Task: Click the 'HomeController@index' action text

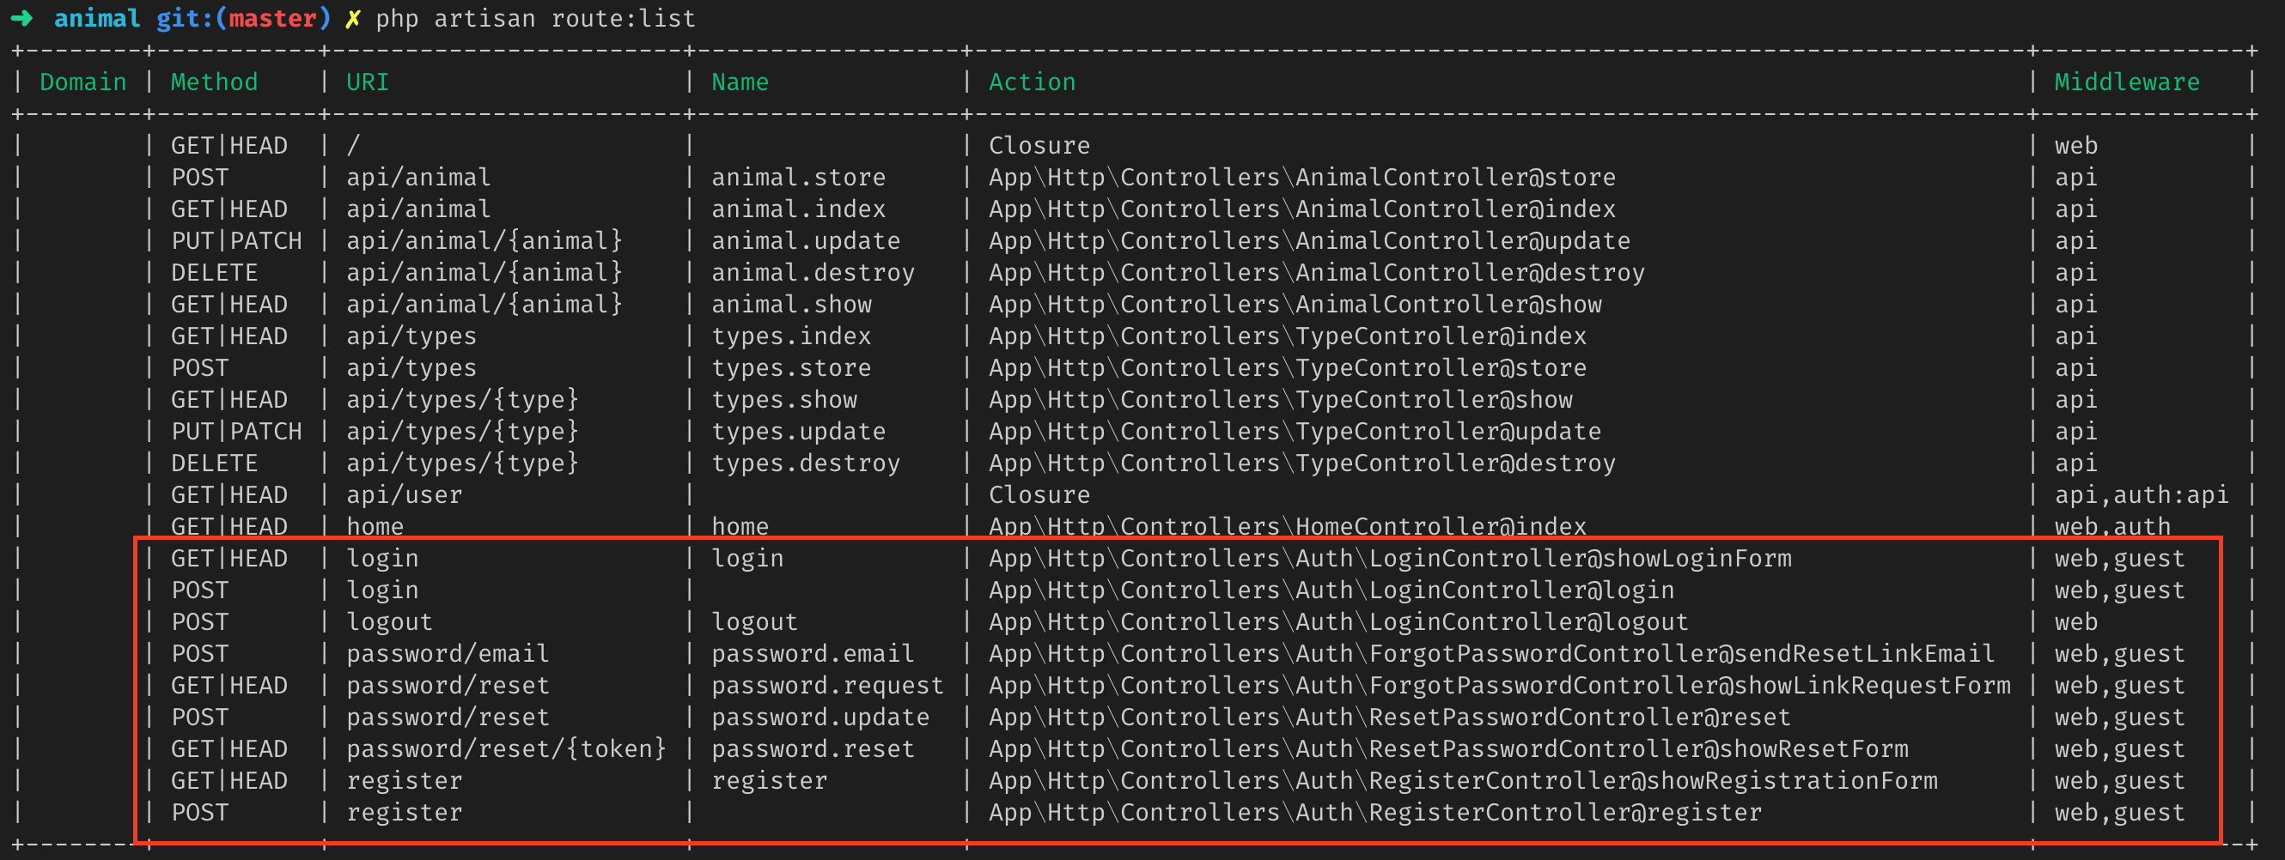Action: [1441, 527]
